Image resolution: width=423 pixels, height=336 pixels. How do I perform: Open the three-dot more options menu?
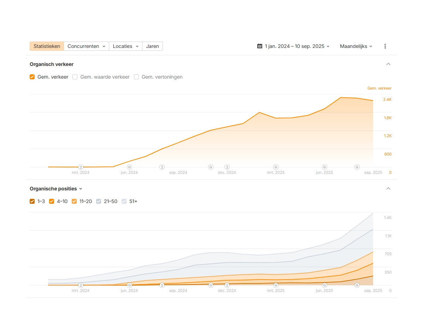pos(385,46)
